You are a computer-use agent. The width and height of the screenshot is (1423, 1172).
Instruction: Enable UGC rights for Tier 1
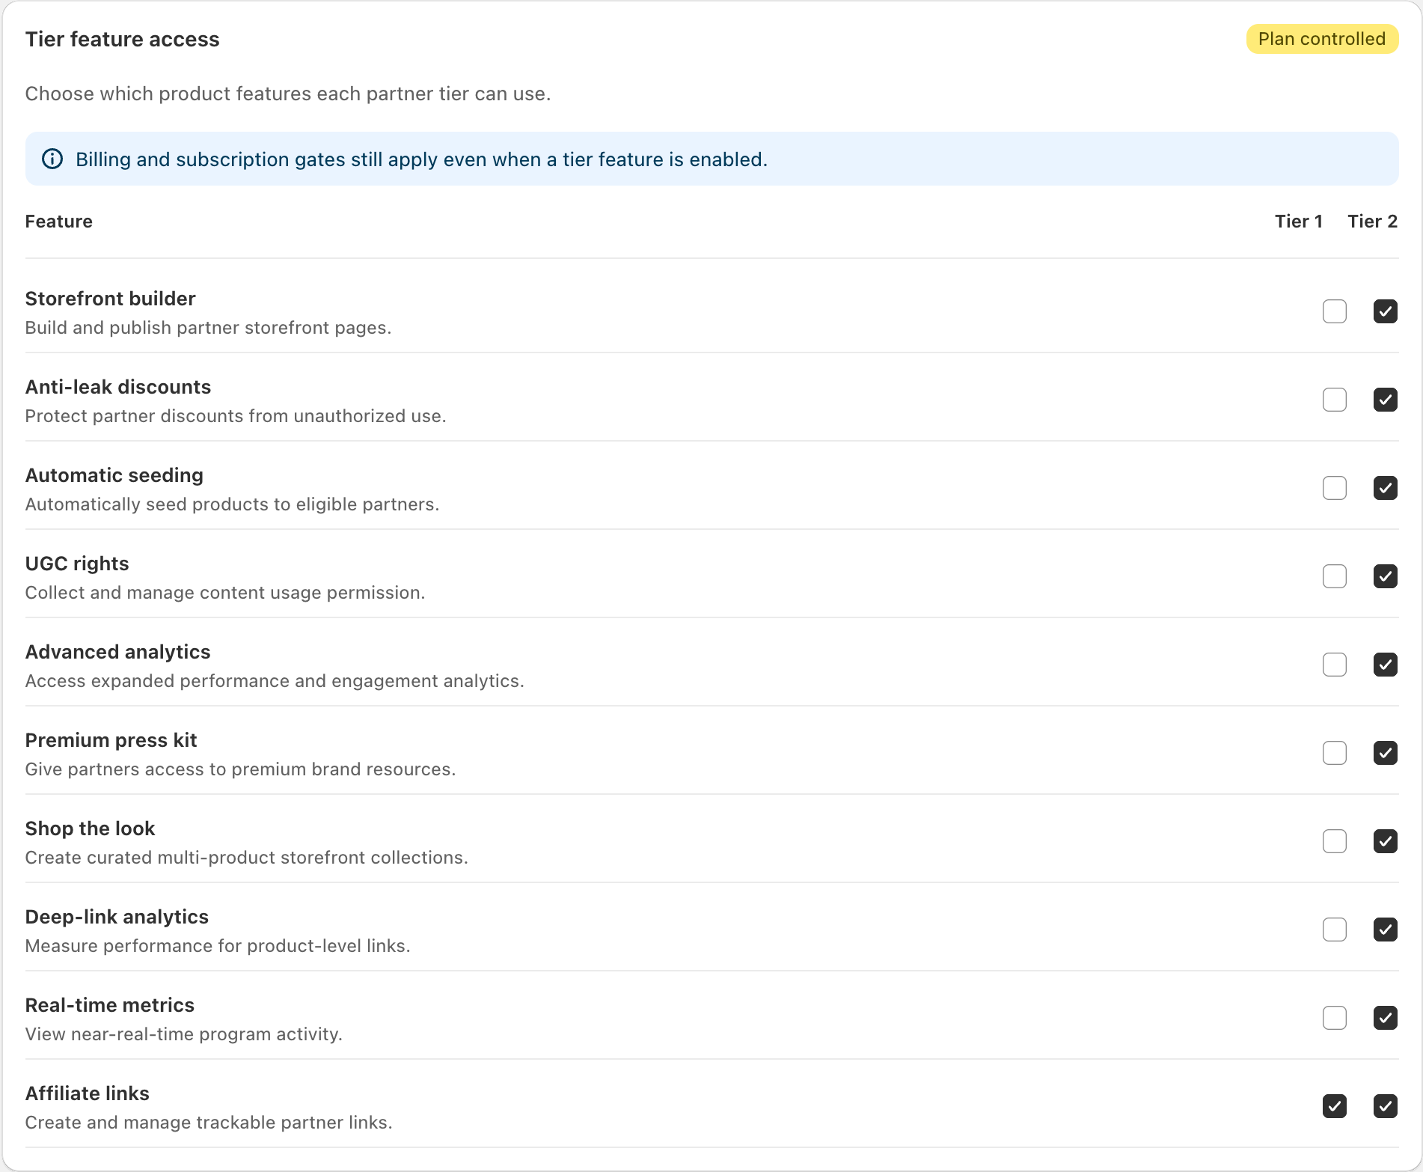click(1335, 576)
